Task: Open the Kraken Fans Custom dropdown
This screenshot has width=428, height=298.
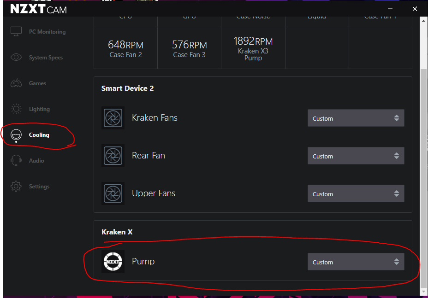Action: pyautogui.click(x=356, y=118)
